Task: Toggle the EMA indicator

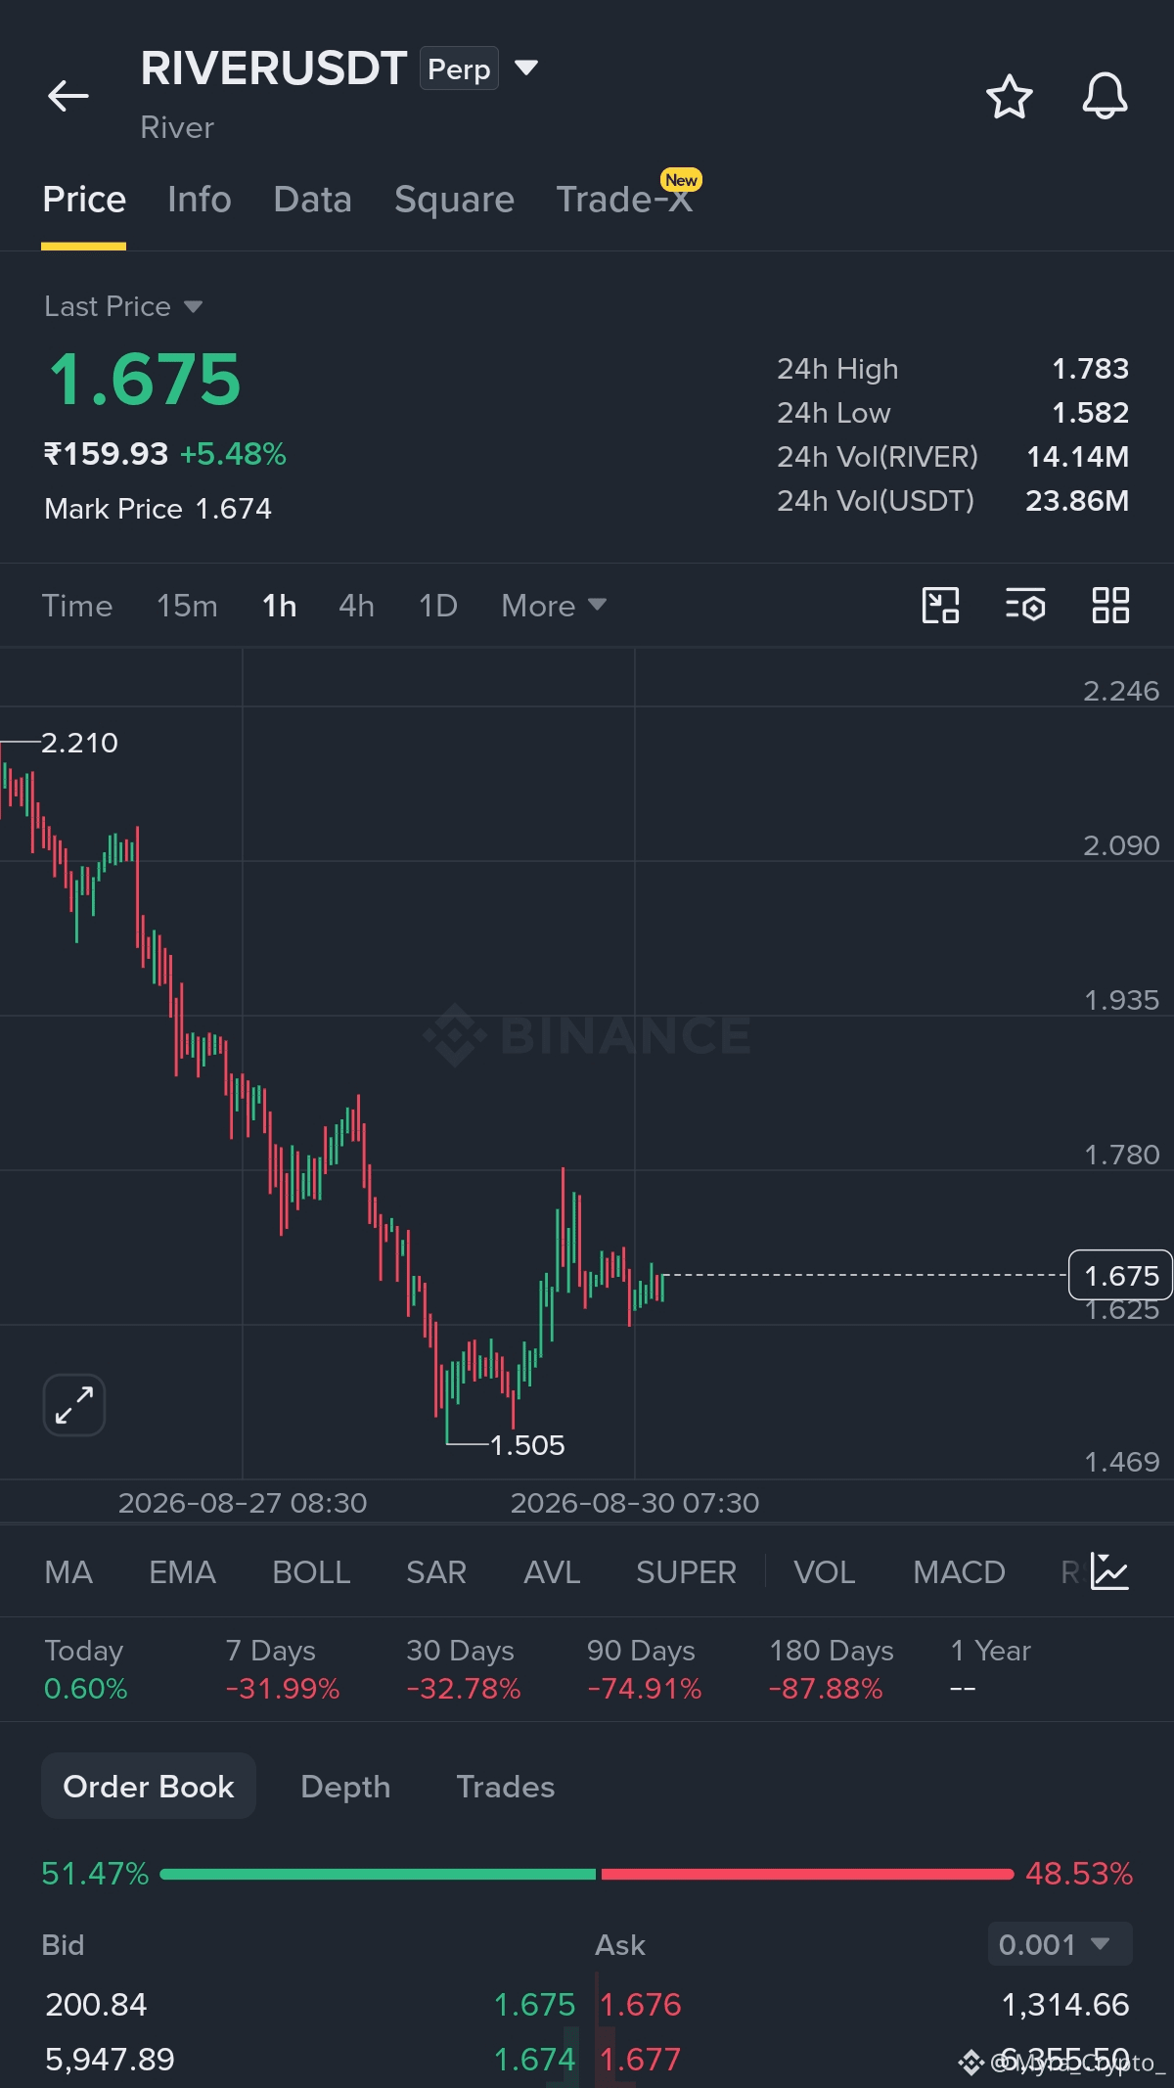Action: coord(182,1572)
